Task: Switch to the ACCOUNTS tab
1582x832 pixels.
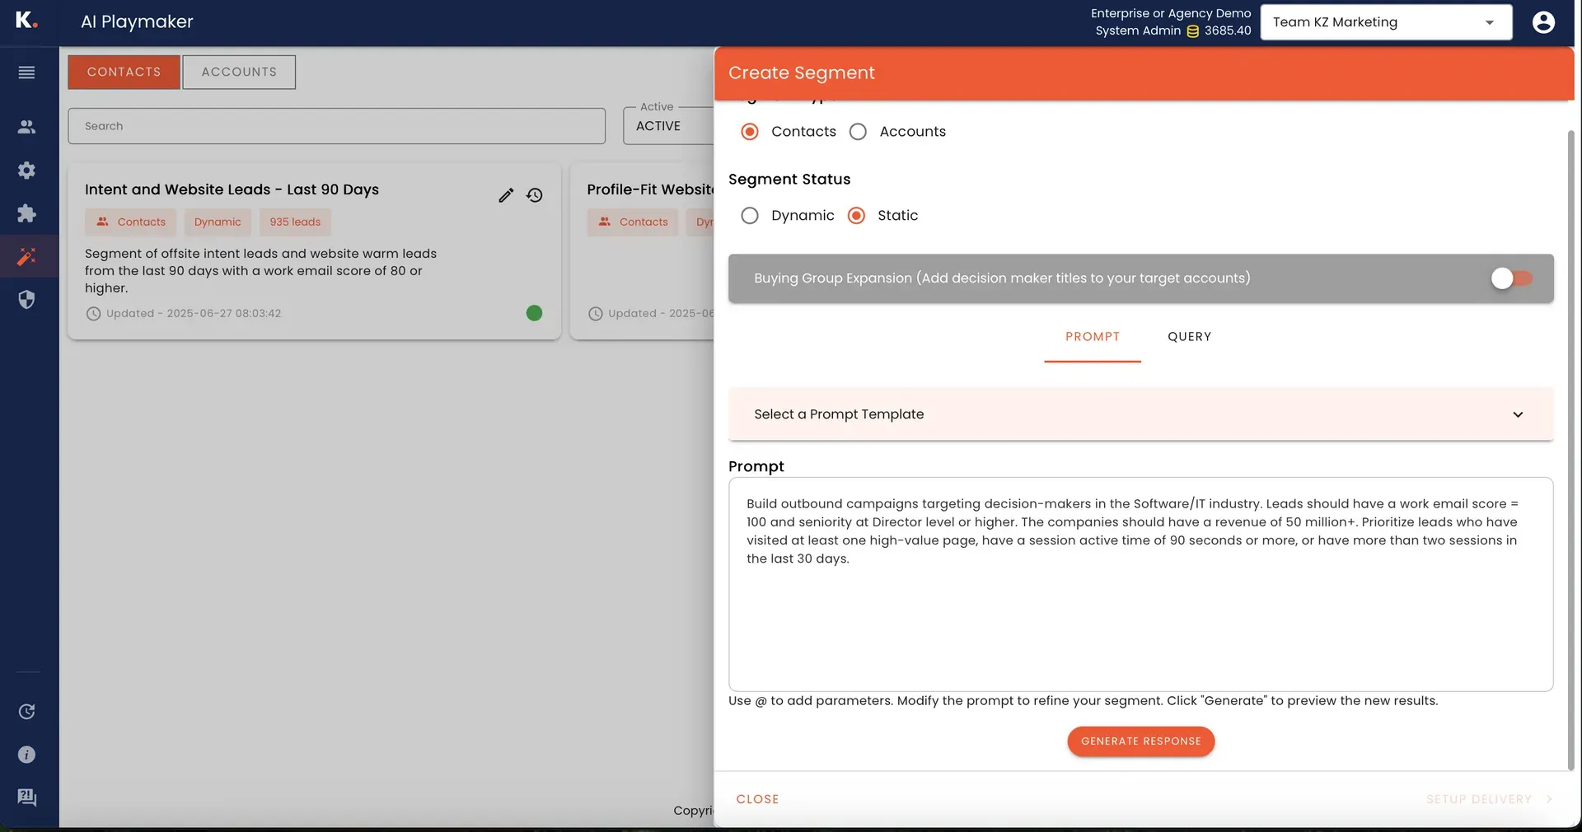Action: coord(238,72)
